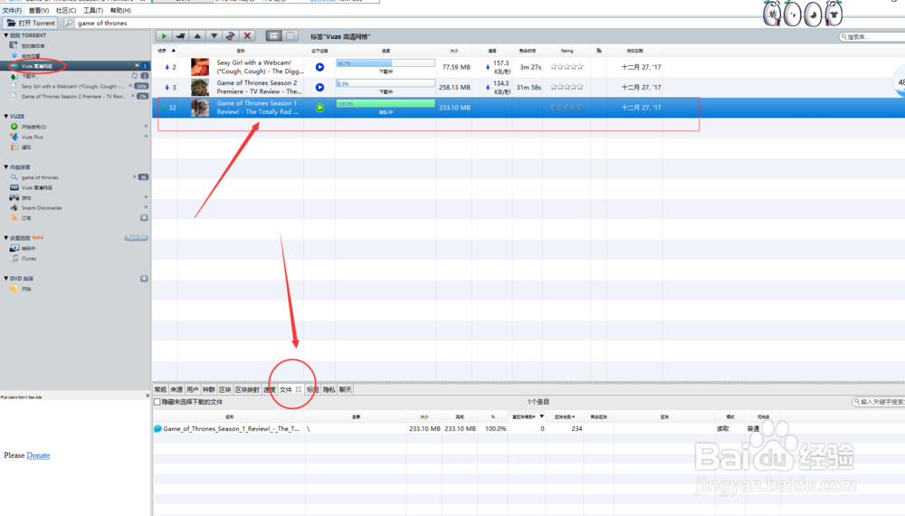
Task: Move torrent up with the up-arrow toolbar icon
Action: 197,36
